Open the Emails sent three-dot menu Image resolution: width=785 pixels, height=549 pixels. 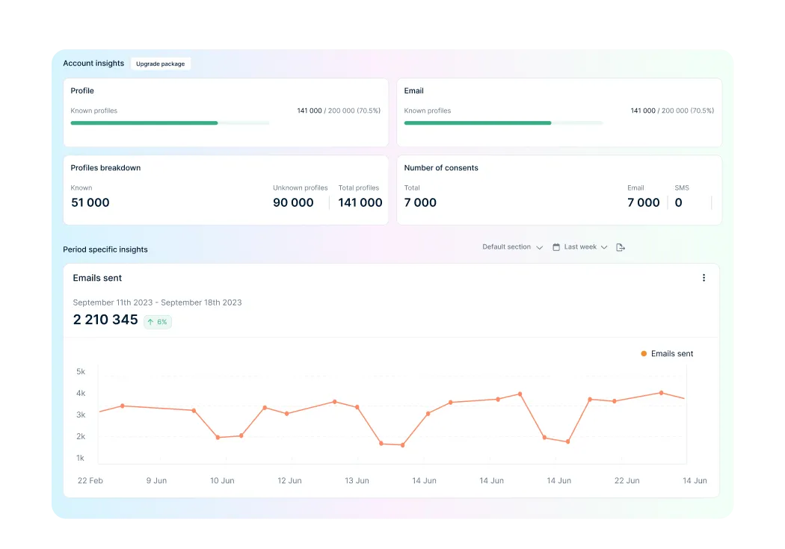(x=704, y=278)
